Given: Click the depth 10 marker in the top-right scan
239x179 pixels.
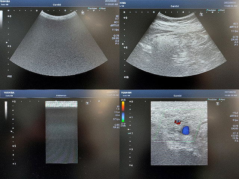Looking at the screenshot, I should pos(127,77).
